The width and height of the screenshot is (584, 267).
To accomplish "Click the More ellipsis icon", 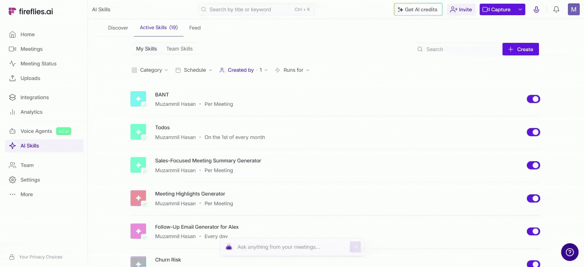I will pyautogui.click(x=12, y=194).
